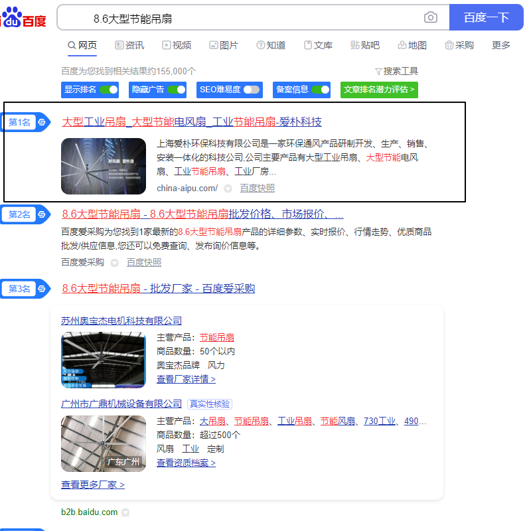Screen dimensions: 531x531
Task: Open the 广东广州 ceiling fan thumbnail
Action: [x=104, y=443]
